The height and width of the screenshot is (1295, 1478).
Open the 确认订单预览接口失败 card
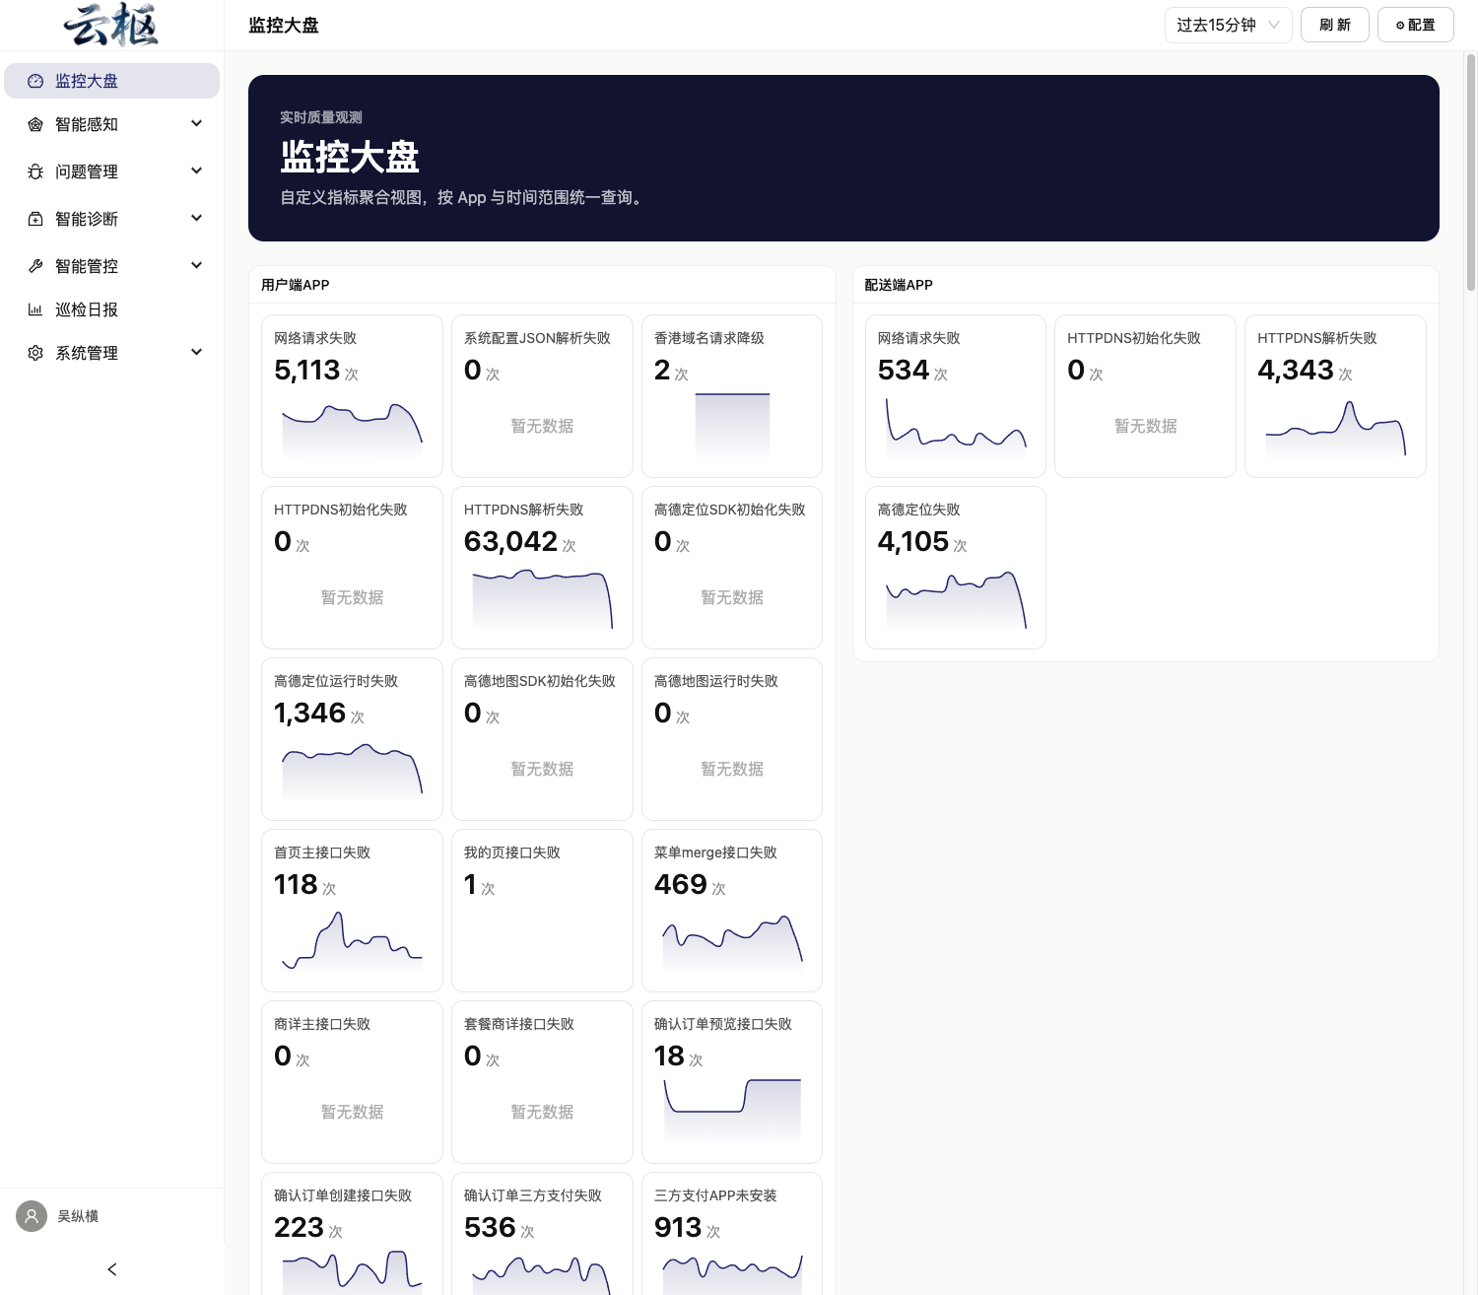732,1082
